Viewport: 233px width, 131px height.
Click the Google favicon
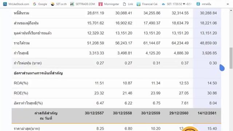tap(35, 4)
